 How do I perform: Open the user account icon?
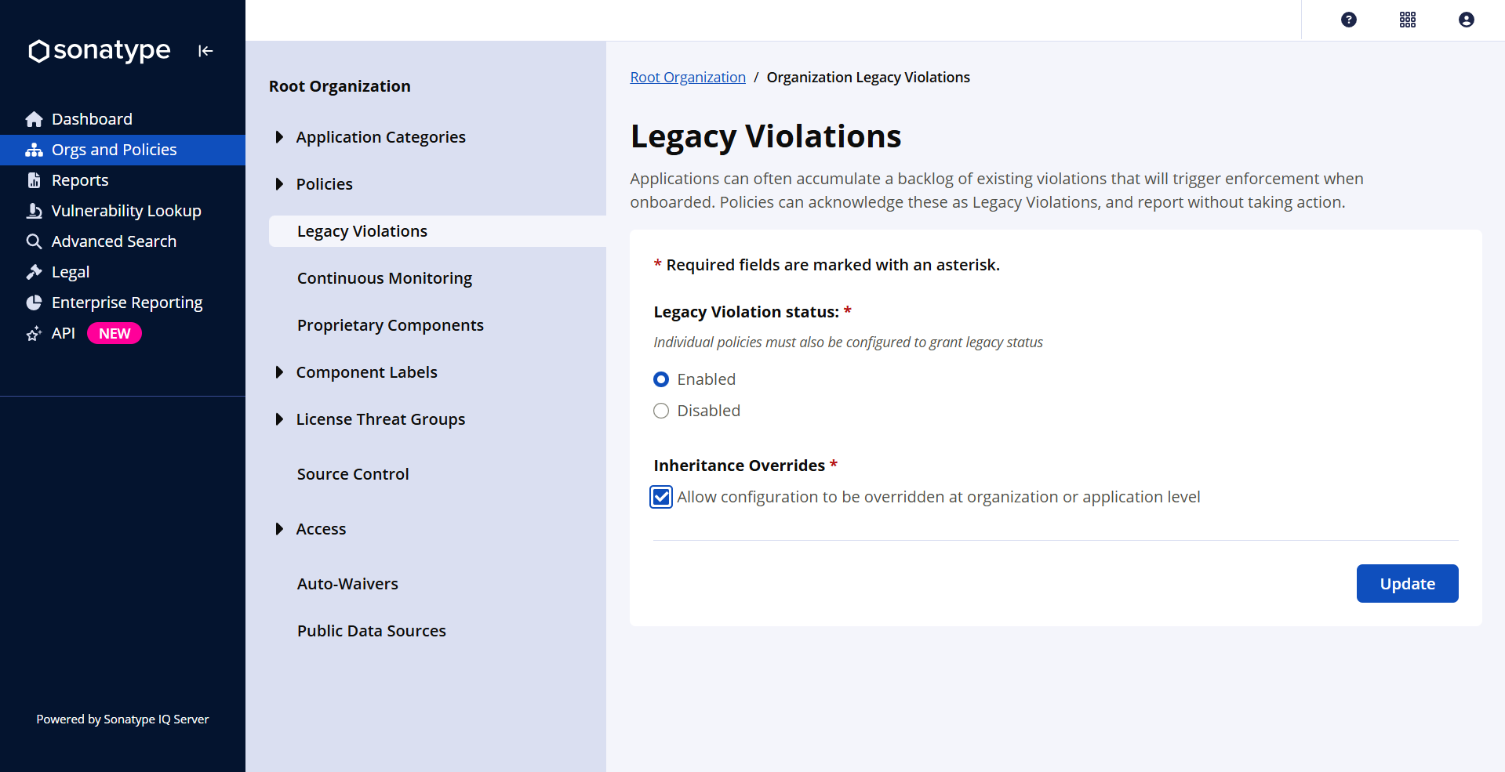coord(1467,20)
